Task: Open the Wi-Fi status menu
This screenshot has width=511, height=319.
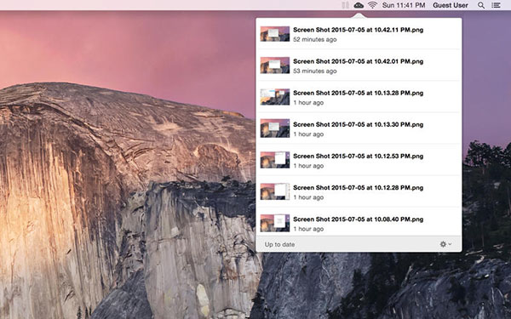Action: [x=372, y=5]
